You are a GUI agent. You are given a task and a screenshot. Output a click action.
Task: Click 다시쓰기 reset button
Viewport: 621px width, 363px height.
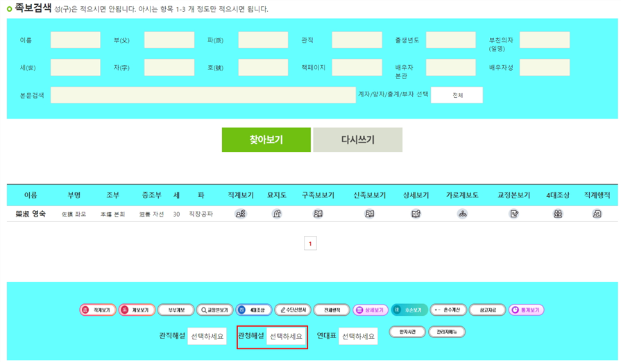point(357,140)
